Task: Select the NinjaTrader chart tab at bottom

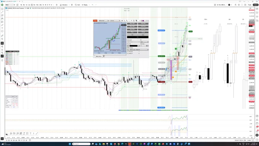Action: (x=99, y=56)
